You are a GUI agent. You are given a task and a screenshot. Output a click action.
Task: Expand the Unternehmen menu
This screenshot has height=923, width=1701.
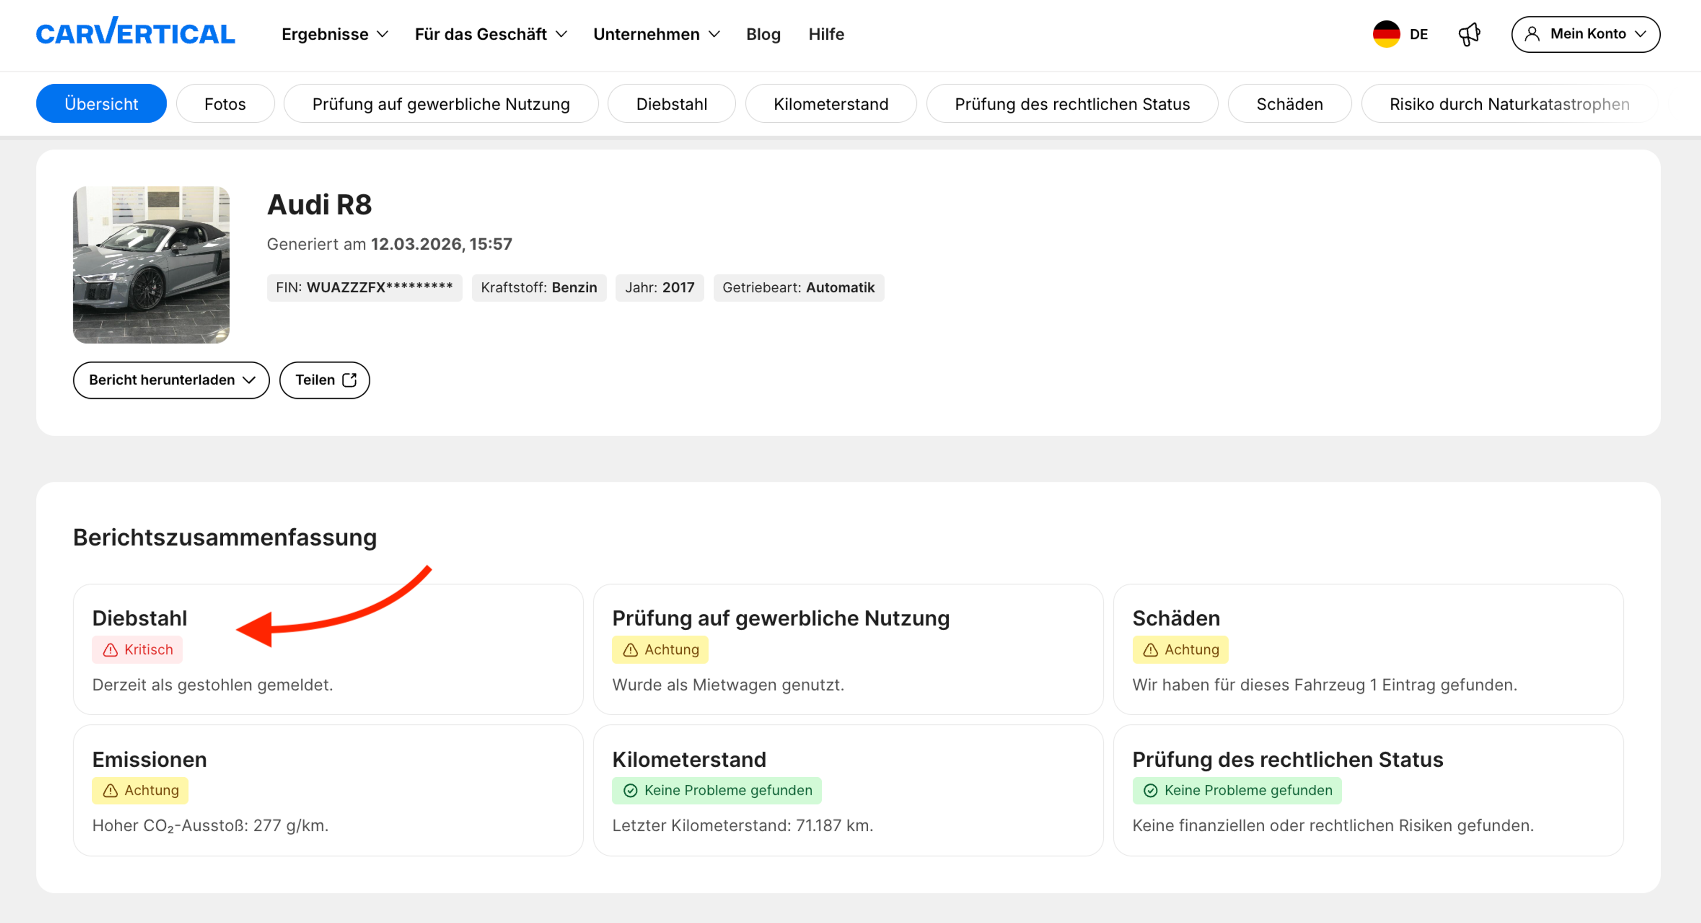coord(656,35)
